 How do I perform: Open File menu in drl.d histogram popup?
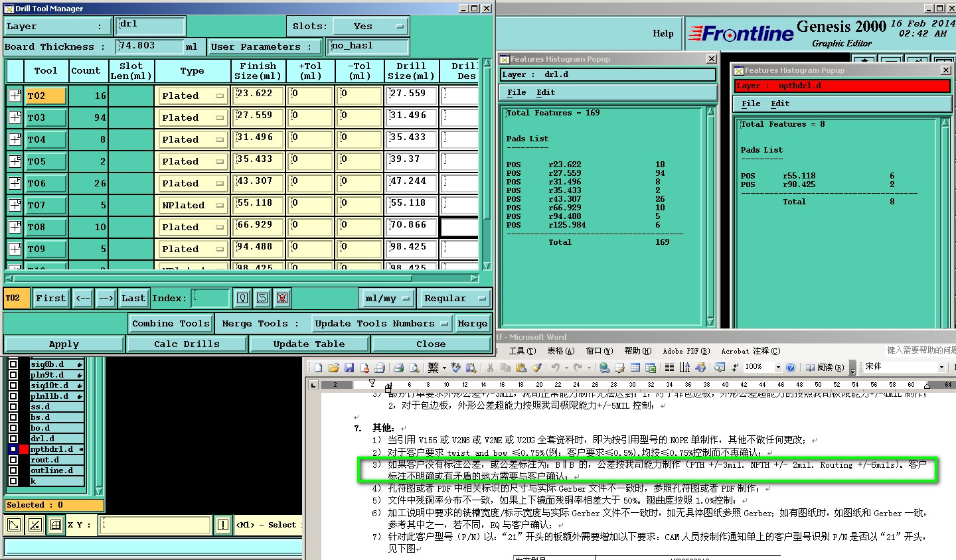click(517, 93)
